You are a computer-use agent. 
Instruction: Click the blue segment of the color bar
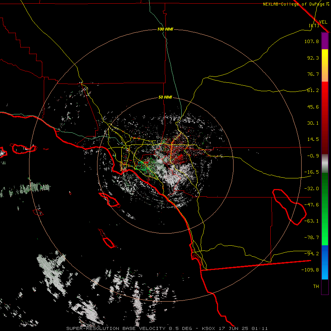(x=325, y=262)
